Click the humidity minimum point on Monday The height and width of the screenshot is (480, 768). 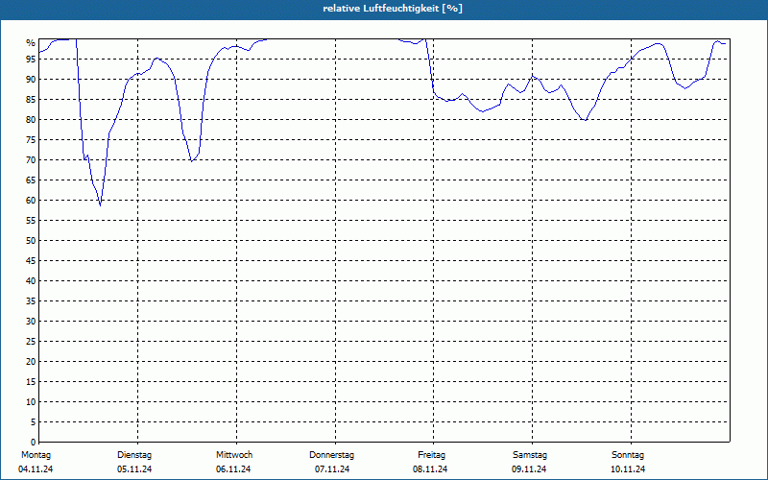[100, 205]
